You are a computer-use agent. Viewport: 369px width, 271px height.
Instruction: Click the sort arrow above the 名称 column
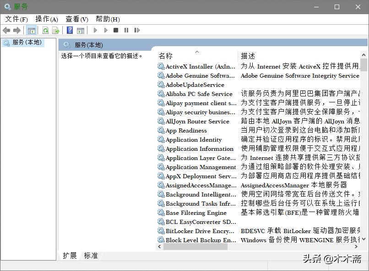click(x=197, y=52)
